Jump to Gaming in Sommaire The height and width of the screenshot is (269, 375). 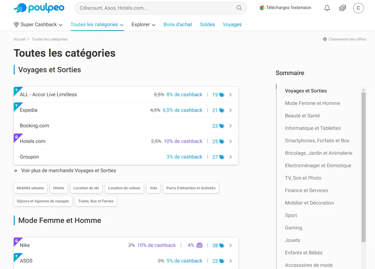[x=294, y=228]
